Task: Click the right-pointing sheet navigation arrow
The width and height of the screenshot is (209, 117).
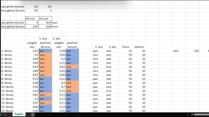Action: tap(5, 115)
